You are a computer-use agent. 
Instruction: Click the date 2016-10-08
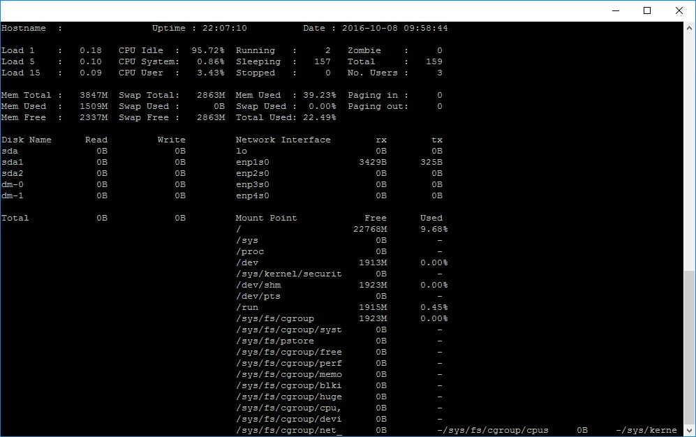coord(370,28)
